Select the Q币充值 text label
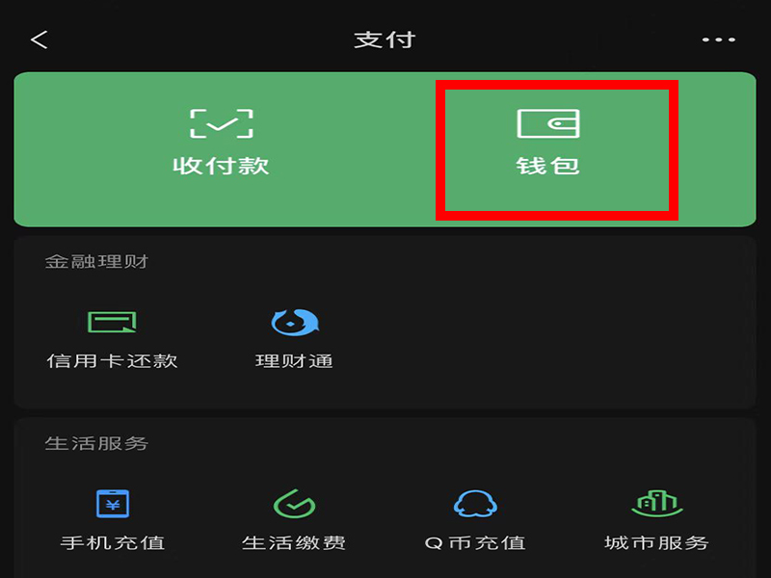The height and width of the screenshot is (578, 771). click(475, 543)
